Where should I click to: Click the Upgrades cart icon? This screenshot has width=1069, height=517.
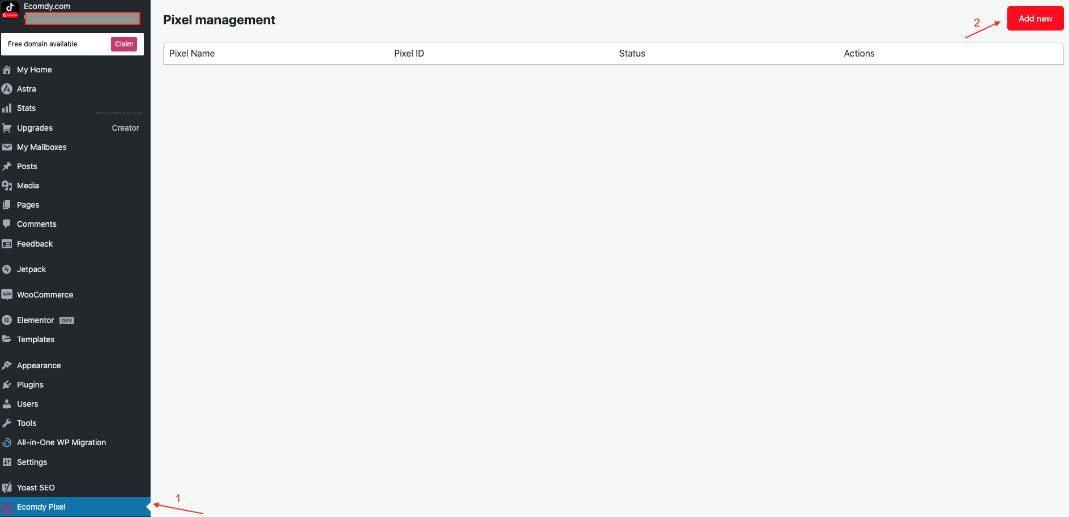coord(7,128)
